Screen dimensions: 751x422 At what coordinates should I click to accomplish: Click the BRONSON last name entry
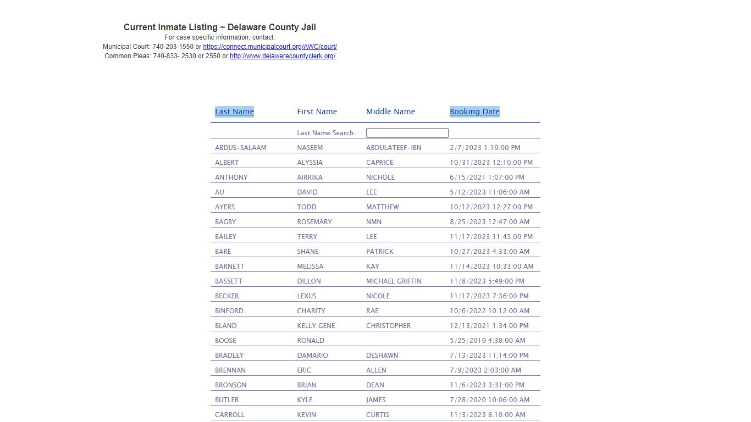point(231,385)
